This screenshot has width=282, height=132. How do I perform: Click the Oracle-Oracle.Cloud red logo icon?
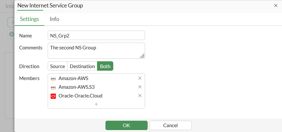pyautogui.click(x=53, y=96)
